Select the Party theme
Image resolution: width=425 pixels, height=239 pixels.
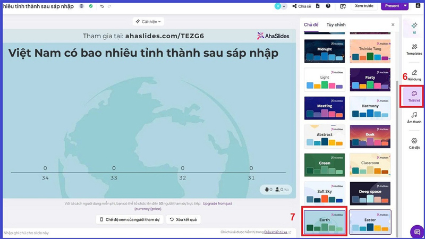(370, 79)
